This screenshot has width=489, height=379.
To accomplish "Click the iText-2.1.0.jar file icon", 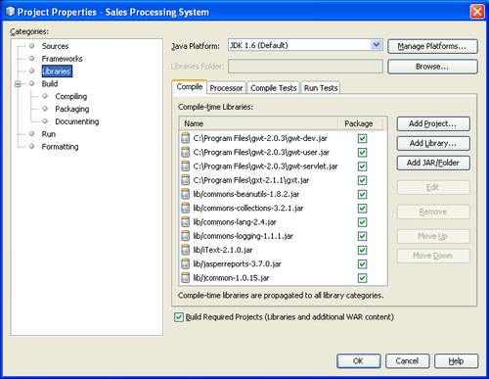I will click(x=185, y=250).
